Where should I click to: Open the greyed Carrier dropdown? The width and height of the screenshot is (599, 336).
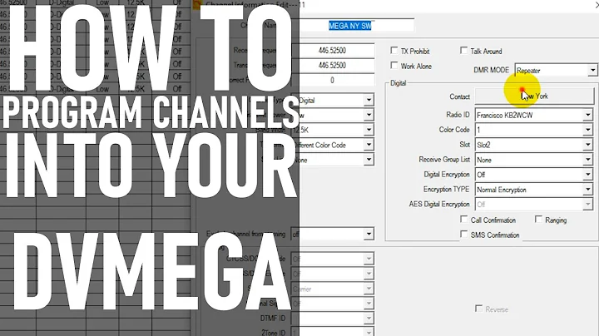coord(332,289)
